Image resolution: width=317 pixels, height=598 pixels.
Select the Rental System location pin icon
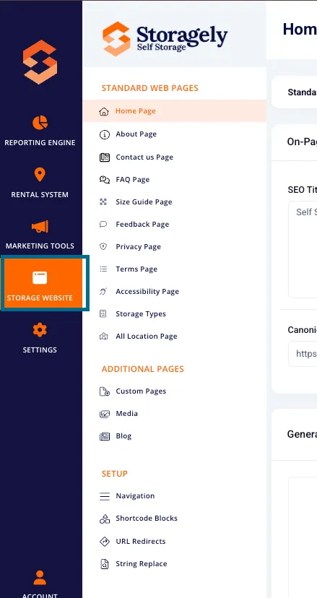40,175
